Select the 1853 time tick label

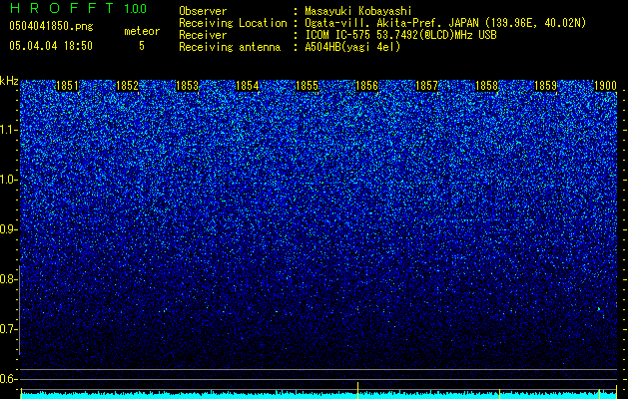coord(187,86)
